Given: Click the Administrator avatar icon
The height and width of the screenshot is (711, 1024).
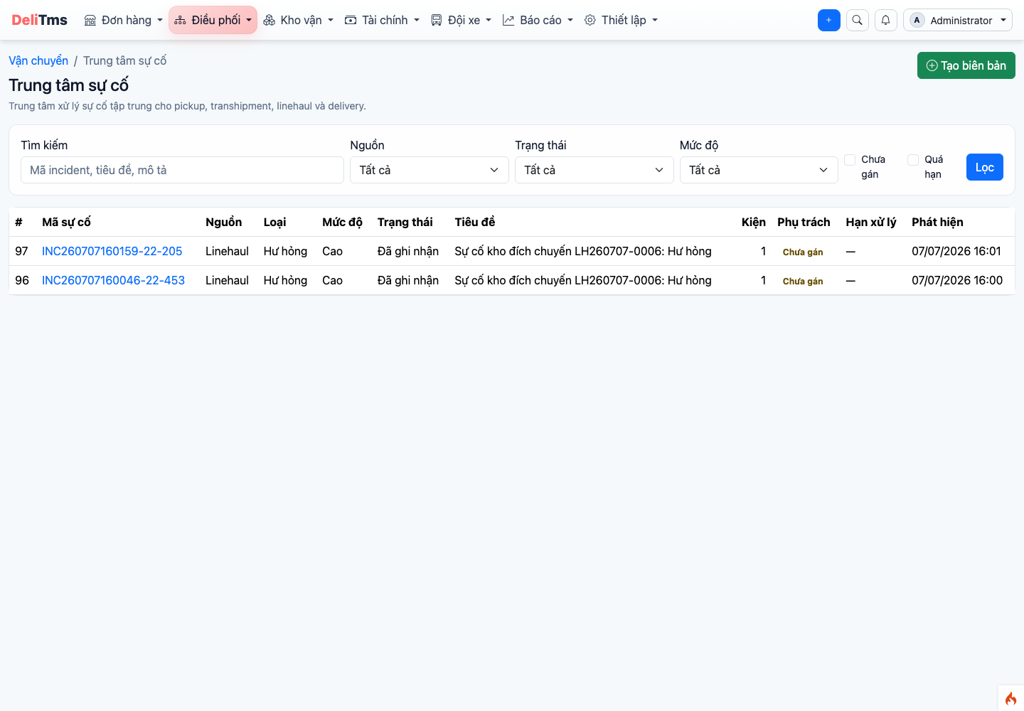Looking at the screenshot, I should (917, 20).
